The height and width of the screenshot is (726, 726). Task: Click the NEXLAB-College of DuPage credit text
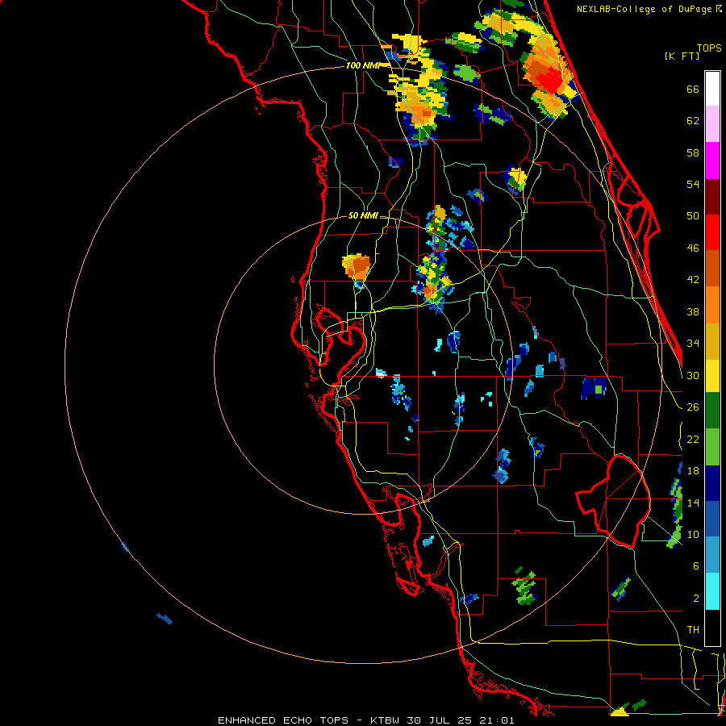coord(645,9)
